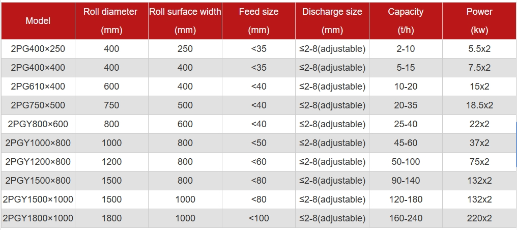Select the Roll diameter column header
This screenshot has height=230, width=517.
111,21
